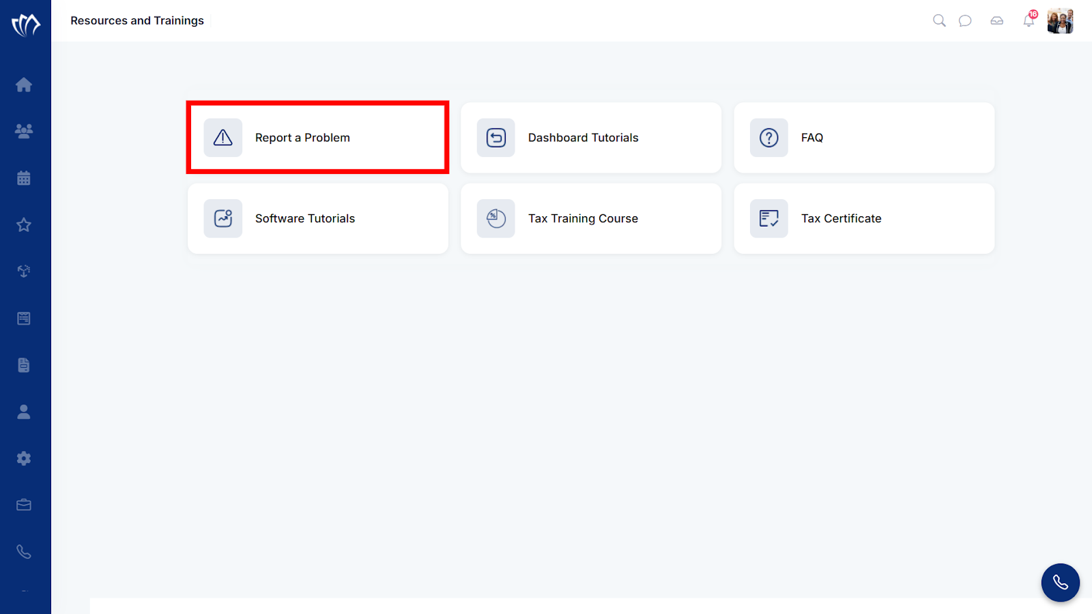Click the Tax Training Course percent icon
This screenshot has width=1092, height=614.
click(496, 218)
